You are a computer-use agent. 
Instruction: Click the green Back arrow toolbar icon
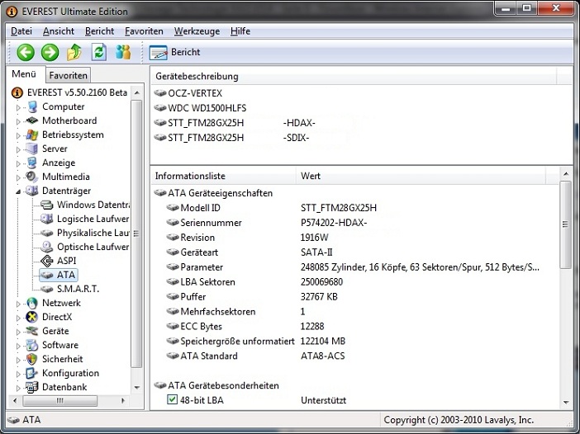click(x=26, y=53)
